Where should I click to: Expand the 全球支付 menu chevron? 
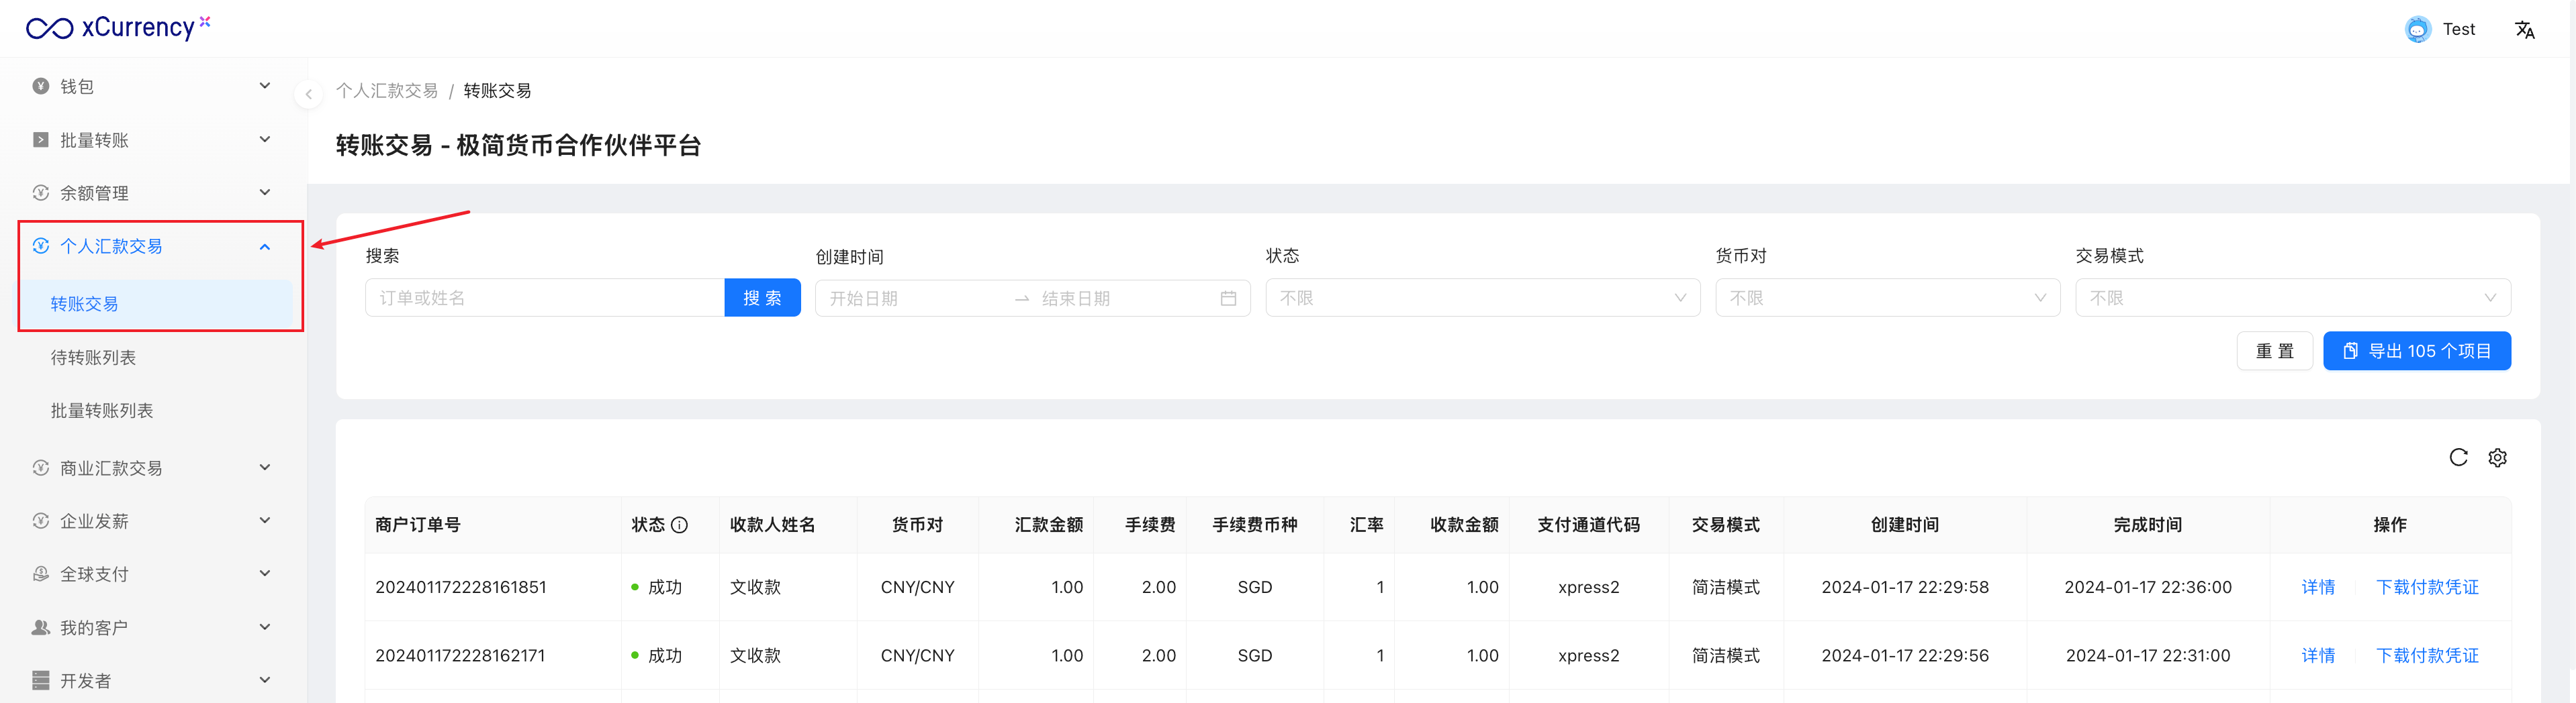265,573
